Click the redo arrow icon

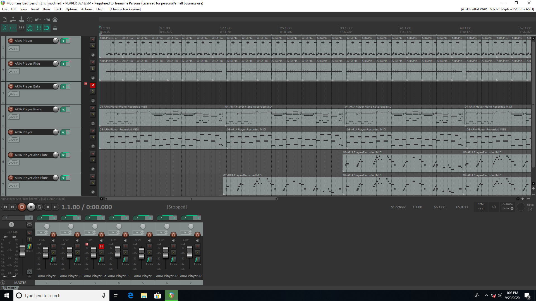point(47,20)
